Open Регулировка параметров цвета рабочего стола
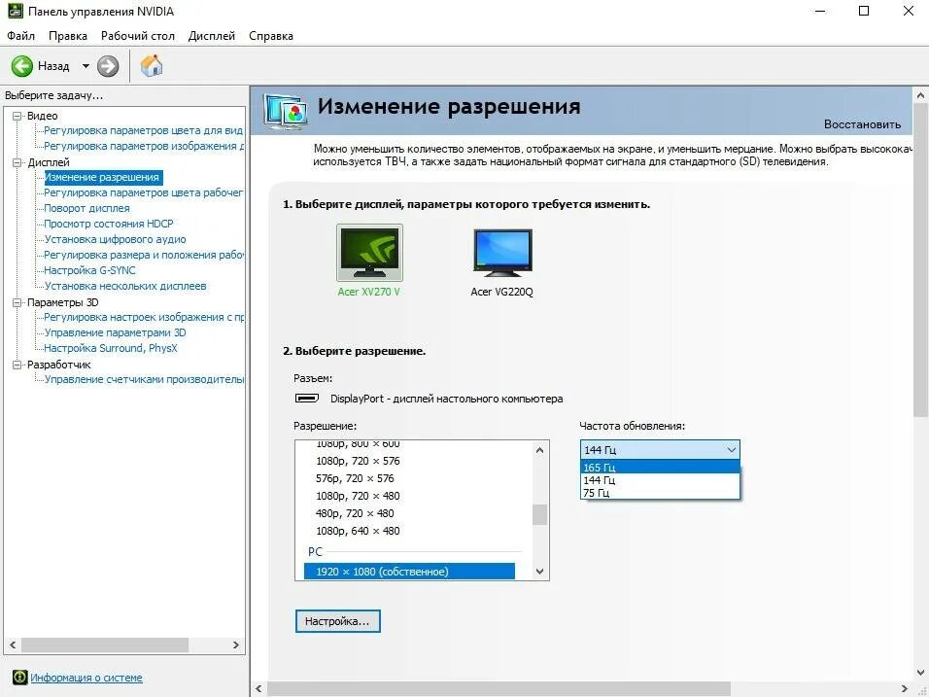 point(144,192)
